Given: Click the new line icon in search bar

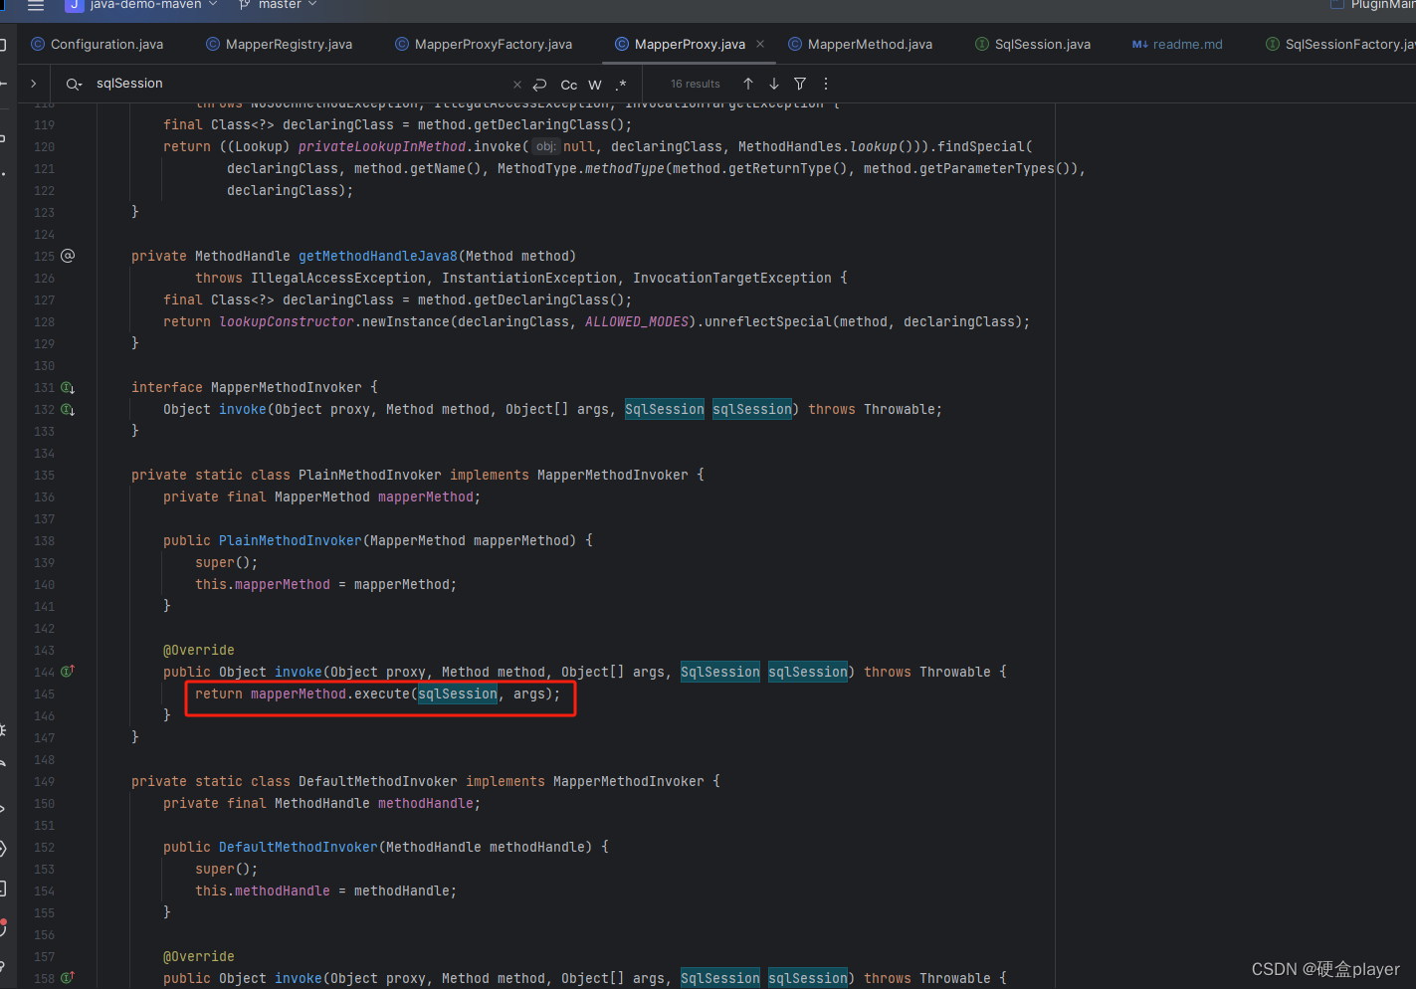Looking at the screenshot, I should [x=540, y=85].
